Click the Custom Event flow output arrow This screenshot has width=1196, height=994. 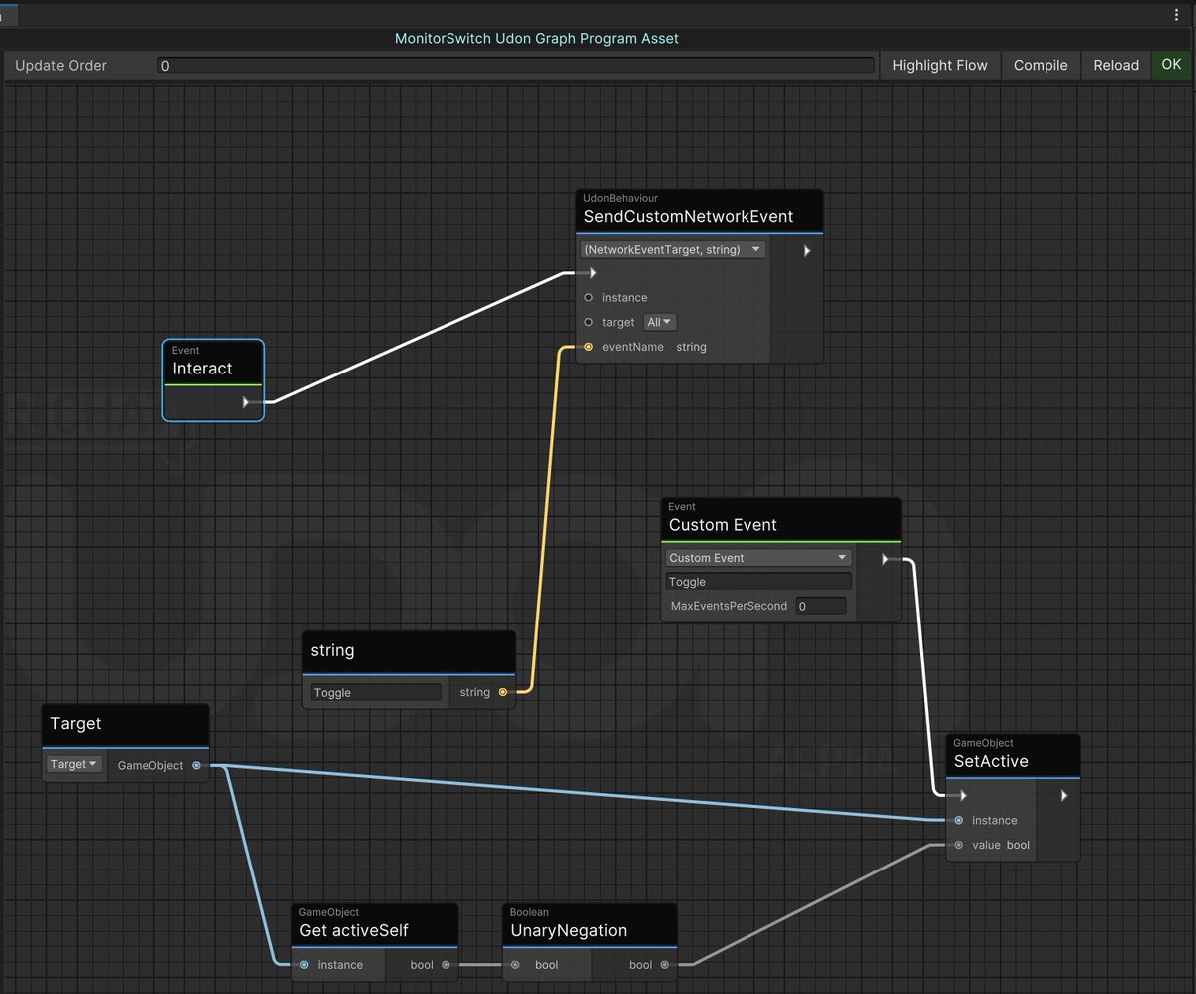[885, 560]
